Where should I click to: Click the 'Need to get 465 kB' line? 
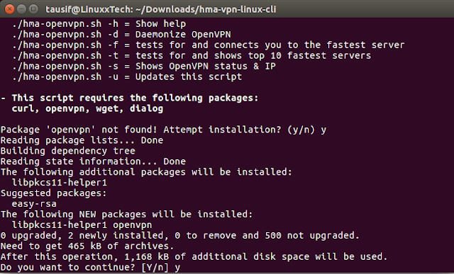pyautogui.click(x=87, y=246)
